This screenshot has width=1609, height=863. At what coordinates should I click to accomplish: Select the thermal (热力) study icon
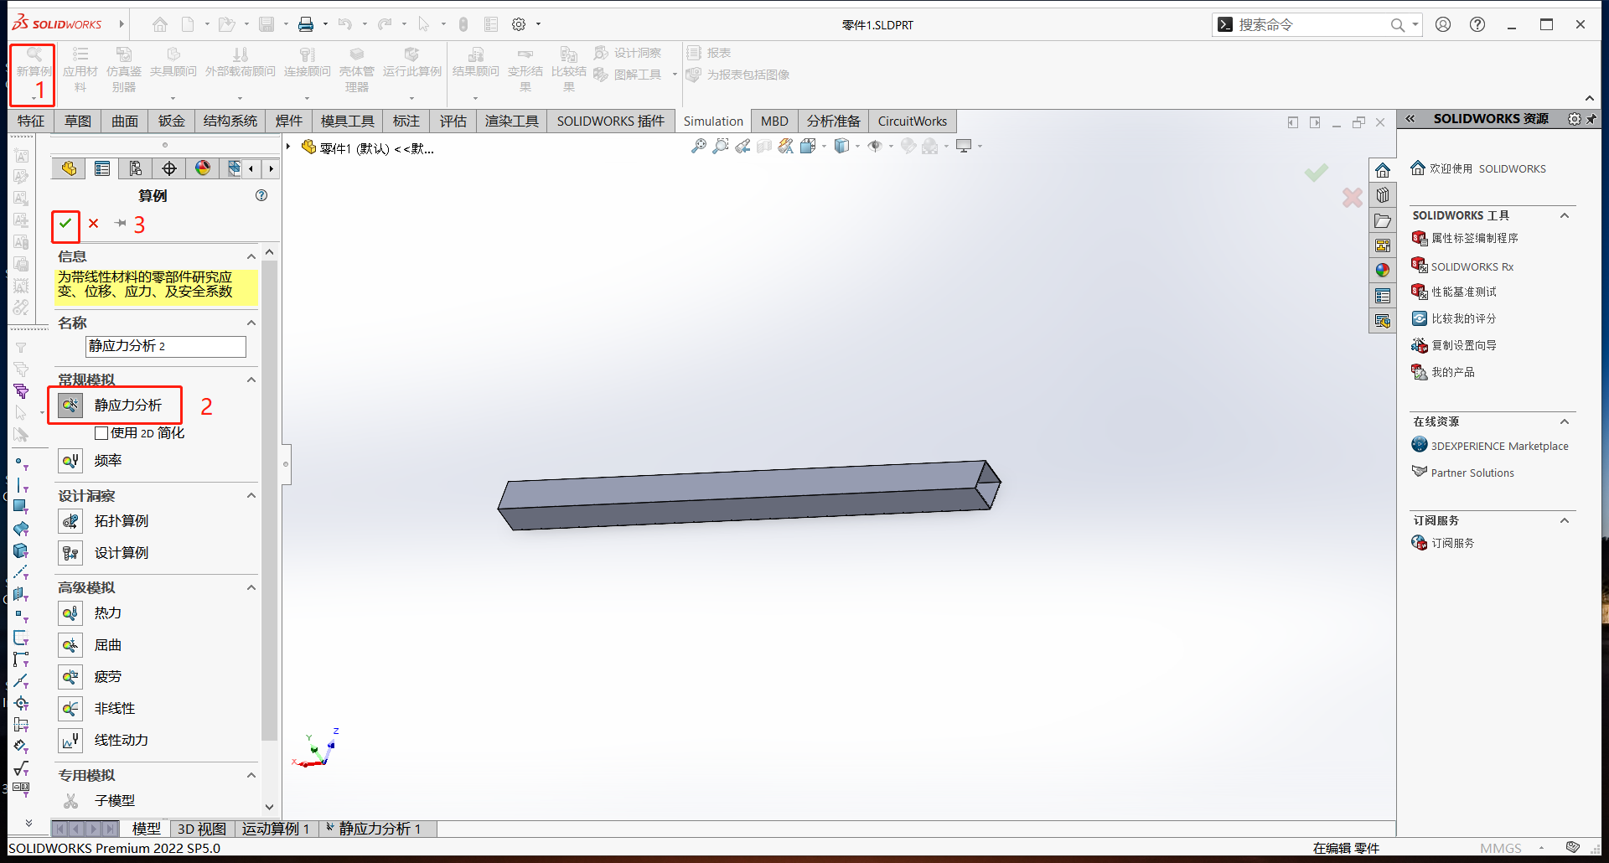(70, 613)
